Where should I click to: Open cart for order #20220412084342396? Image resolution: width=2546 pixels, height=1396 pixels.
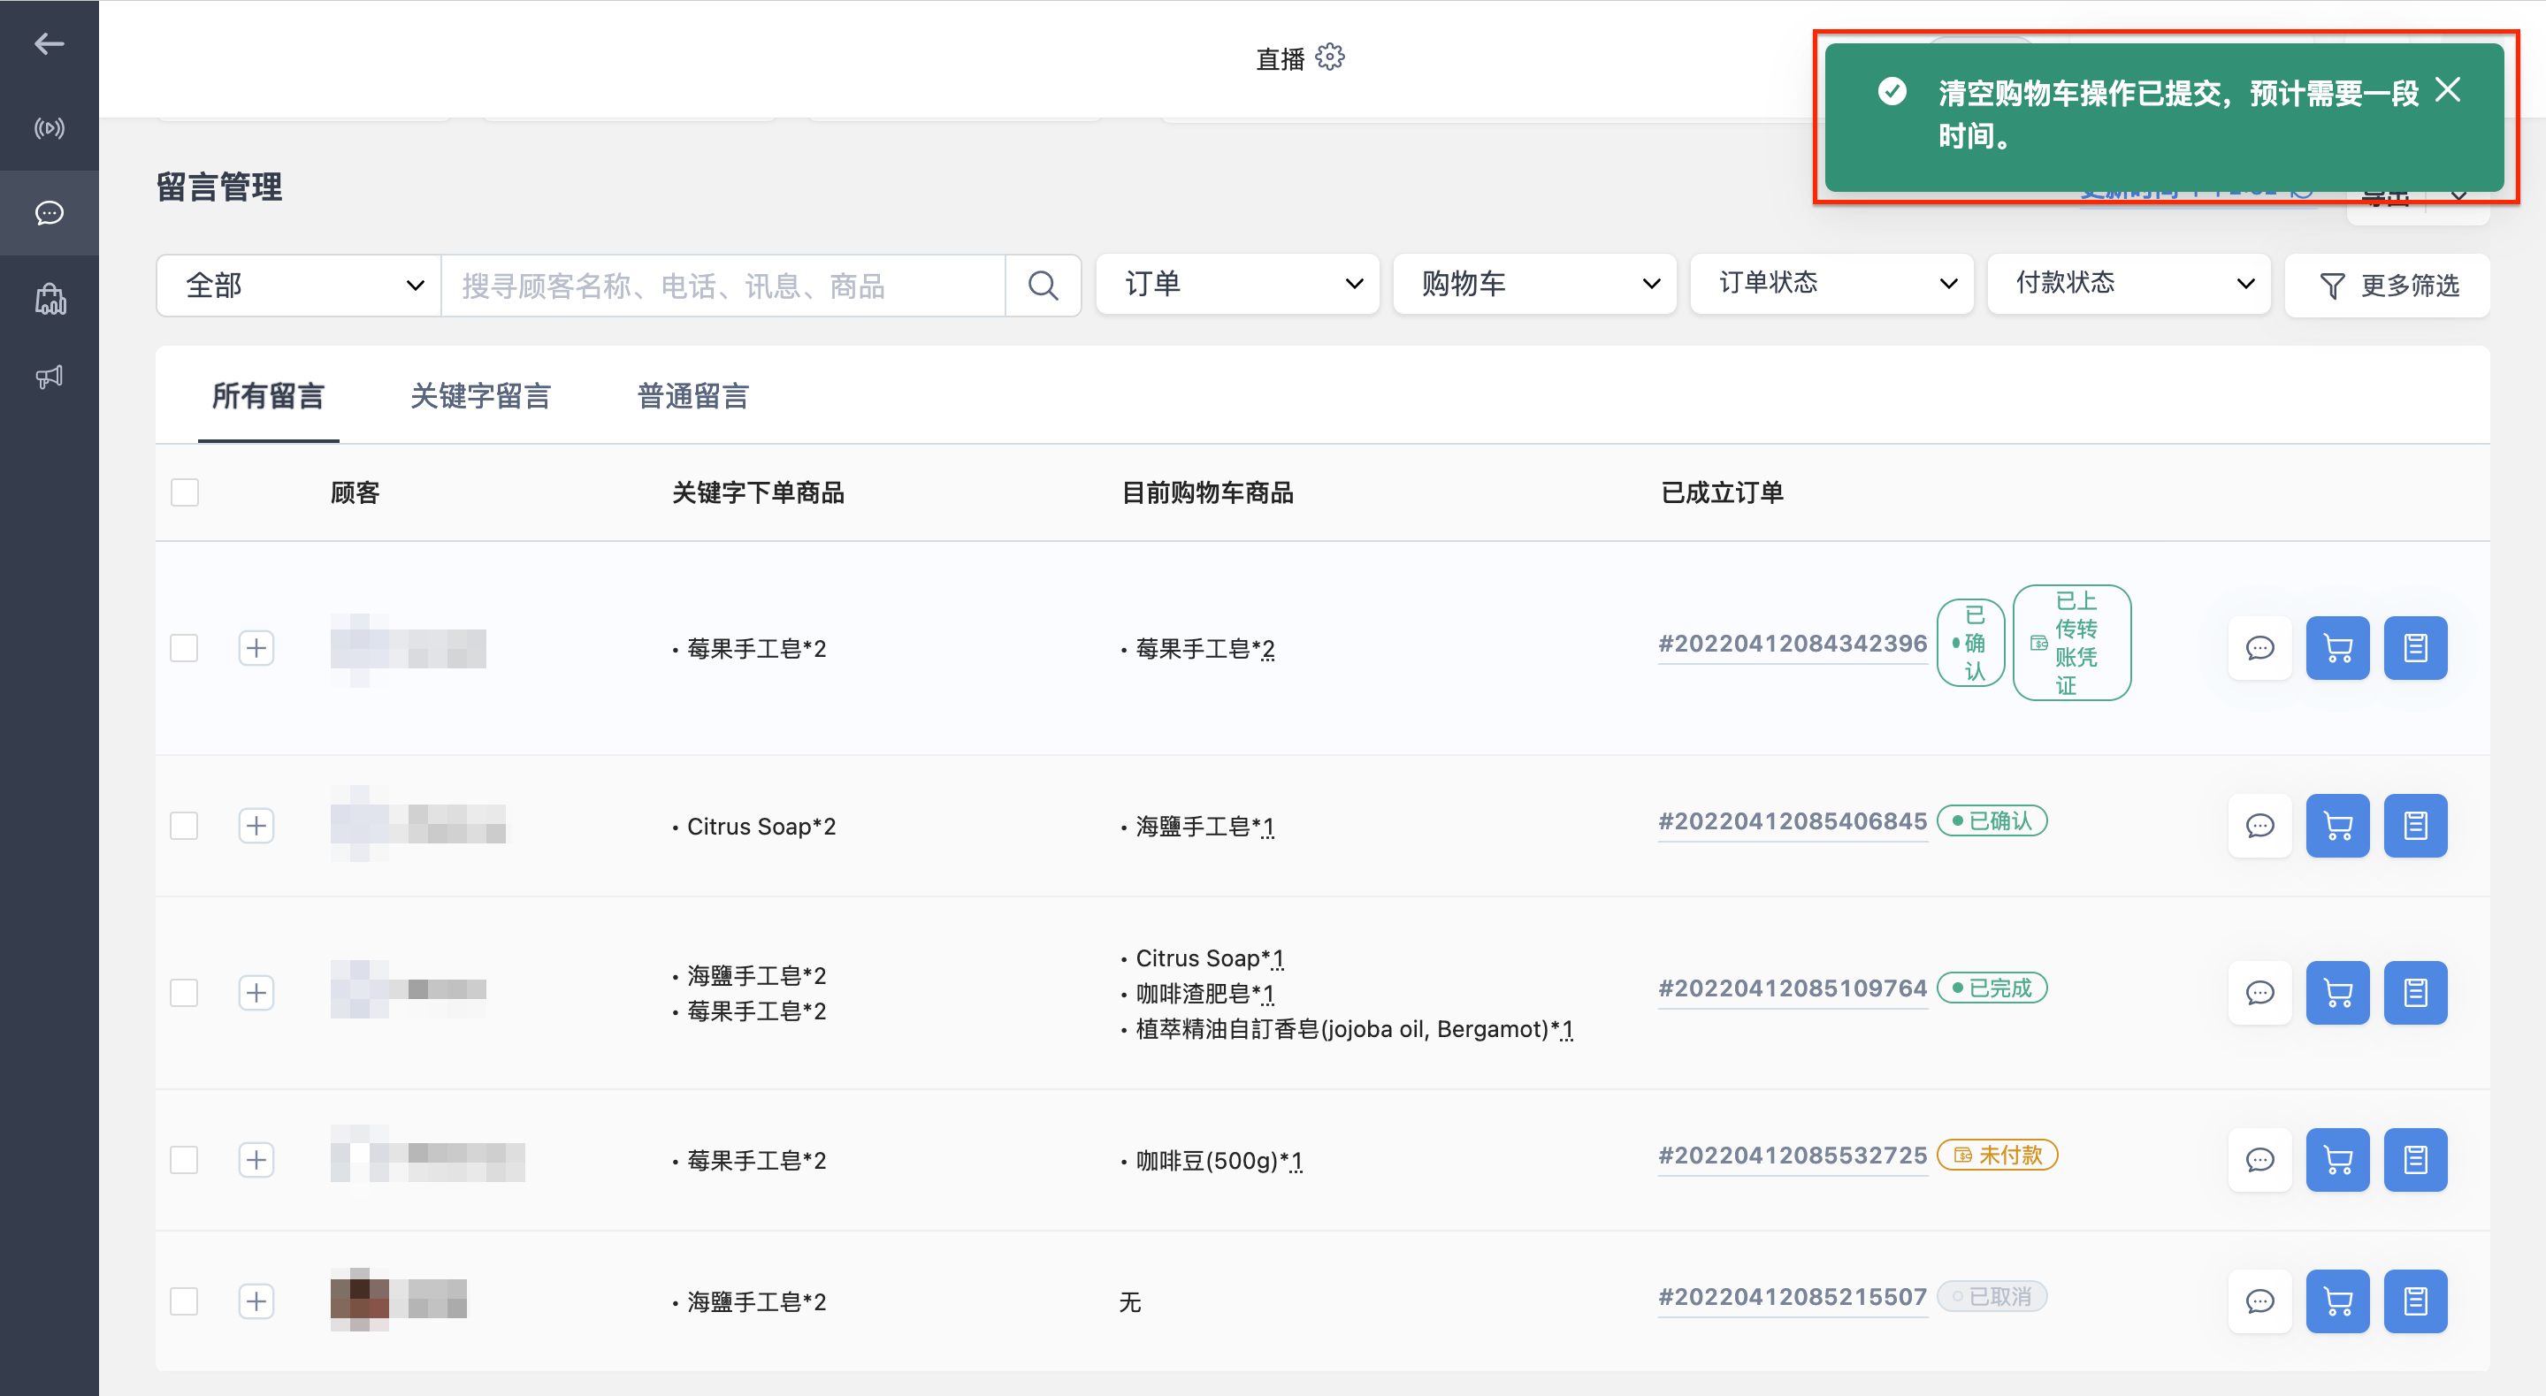(x=2337, y=648)
